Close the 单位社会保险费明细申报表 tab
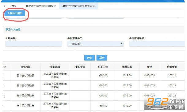Image resolution: width=187 pixels, height=112 pixels. [94, 6]
